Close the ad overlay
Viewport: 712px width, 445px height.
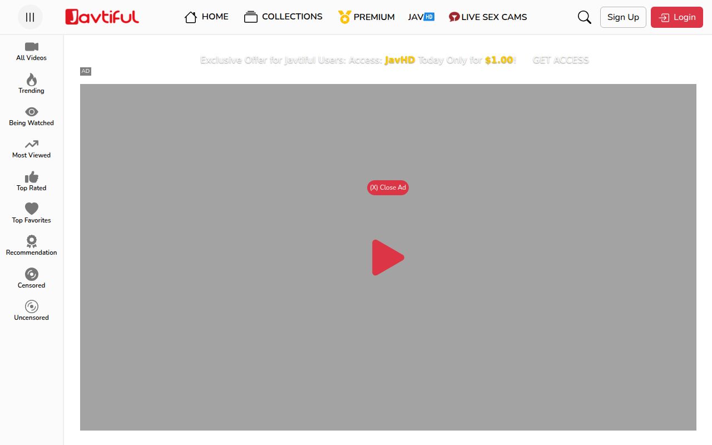(388, 187)
